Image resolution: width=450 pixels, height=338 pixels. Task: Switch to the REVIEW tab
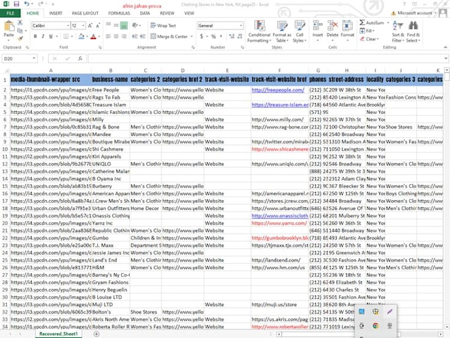click(x=167, y=13)
